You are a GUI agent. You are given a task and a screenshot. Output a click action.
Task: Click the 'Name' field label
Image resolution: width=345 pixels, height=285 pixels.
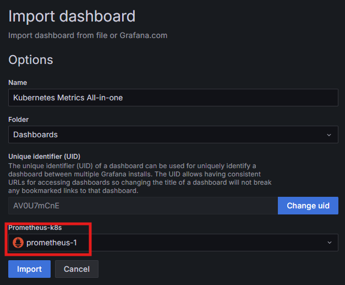(x=18, y=83)
